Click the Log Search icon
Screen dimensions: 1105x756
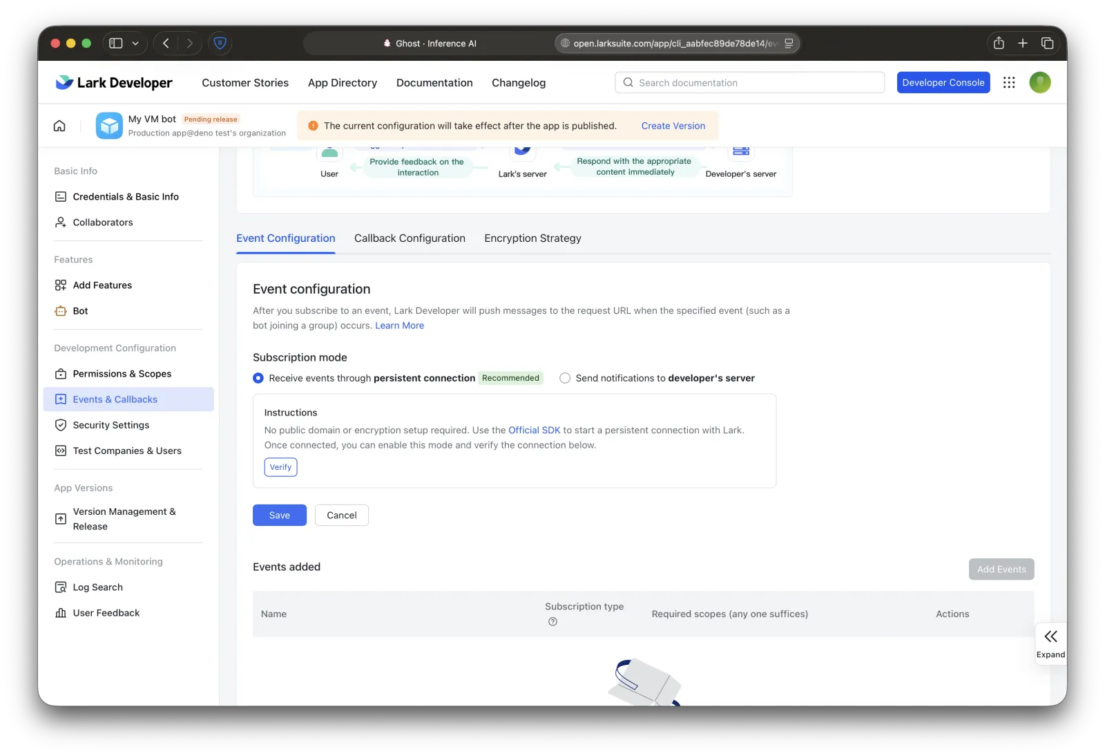point(61,587)
